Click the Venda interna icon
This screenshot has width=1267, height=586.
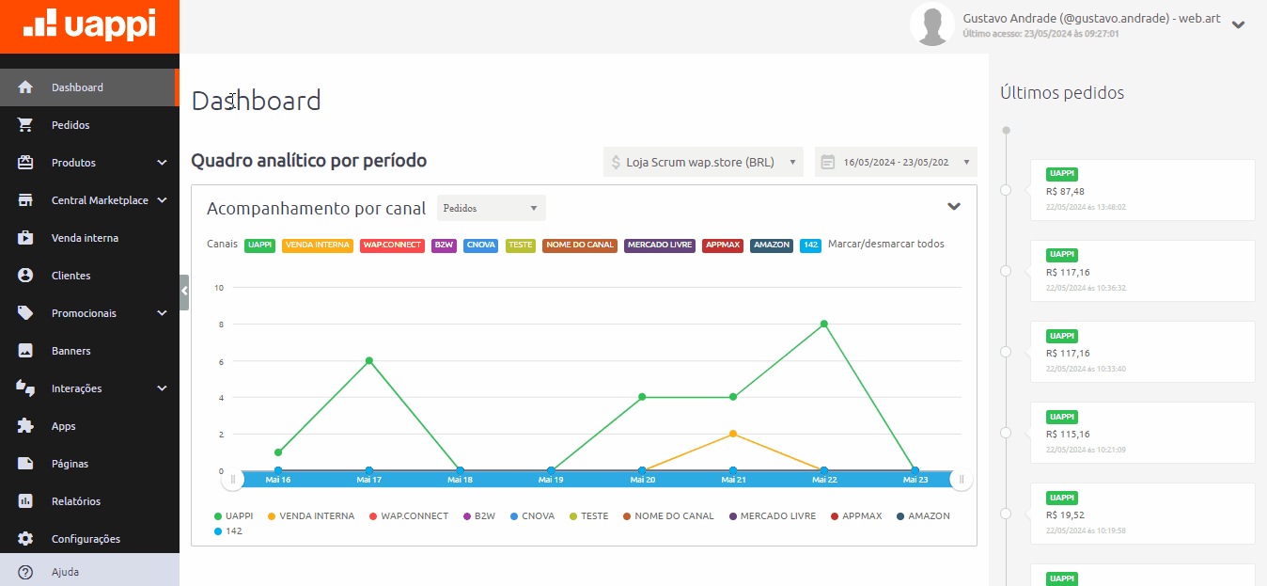(25, 238)
